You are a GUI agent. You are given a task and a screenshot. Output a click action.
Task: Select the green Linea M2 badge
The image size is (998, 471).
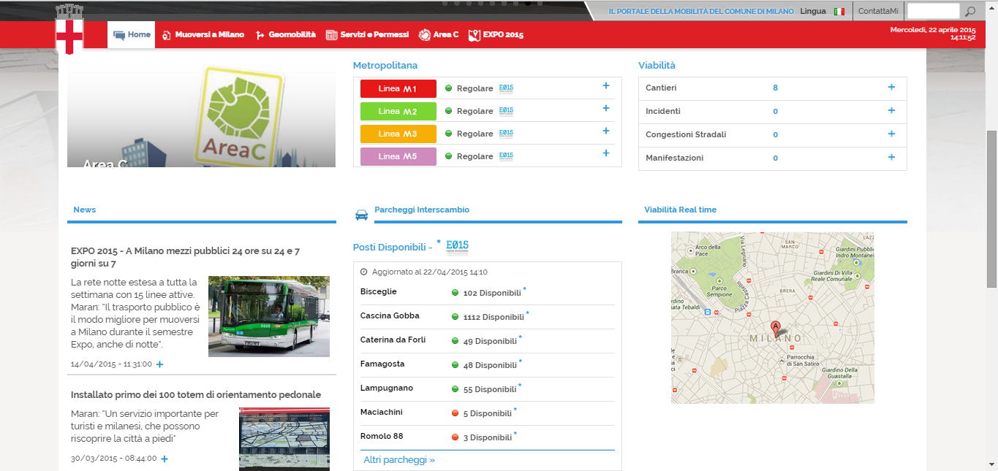click(398, 111)
